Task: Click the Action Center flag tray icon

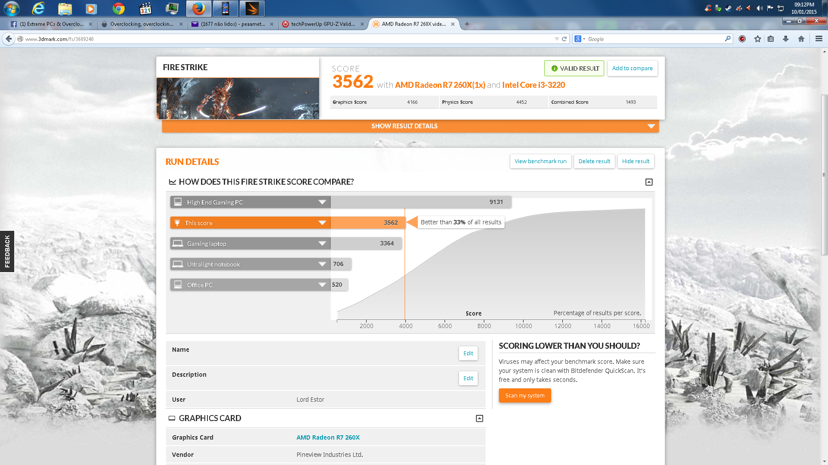Action: [770, 8]
